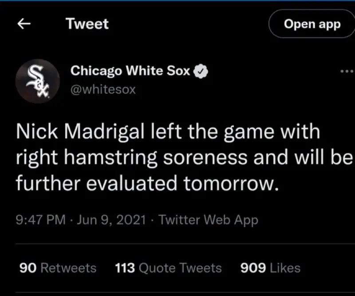Click the Jun 9, 2021 date

[111, 219]
